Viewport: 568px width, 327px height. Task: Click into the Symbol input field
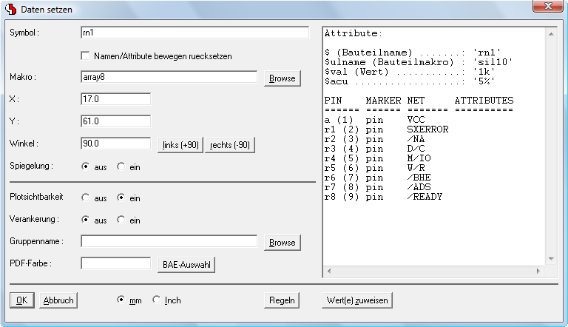[x=194, y=33]
